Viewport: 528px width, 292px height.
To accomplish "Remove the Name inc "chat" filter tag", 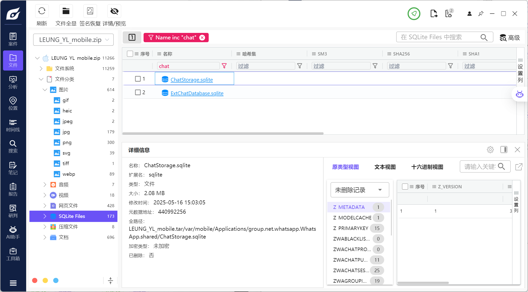I will click(x=202, y=38).
